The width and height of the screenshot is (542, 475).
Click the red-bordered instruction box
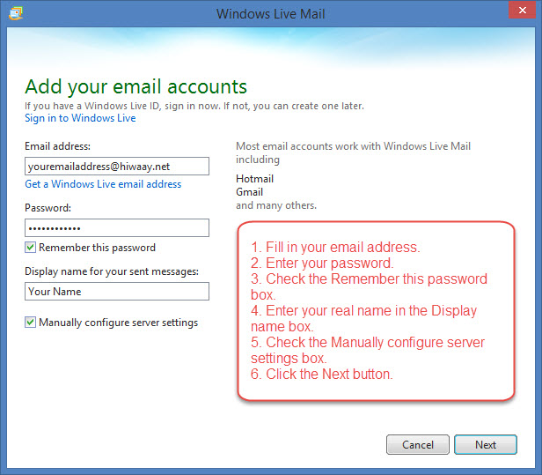[x=376, y=311]
